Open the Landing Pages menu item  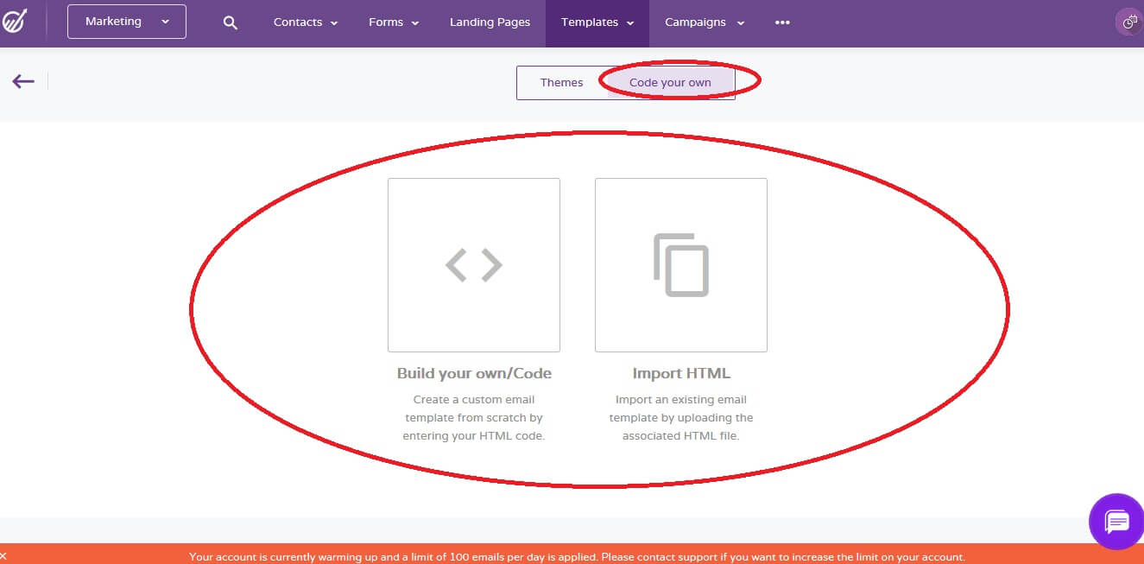tap(490, 22)
